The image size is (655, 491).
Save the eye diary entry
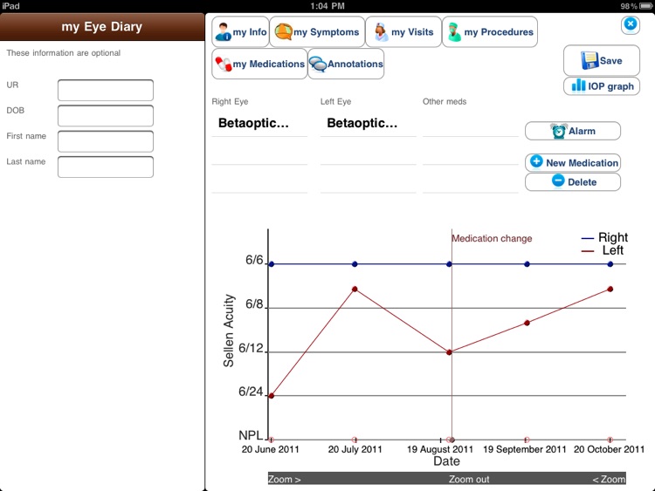(x=602, y=60)
